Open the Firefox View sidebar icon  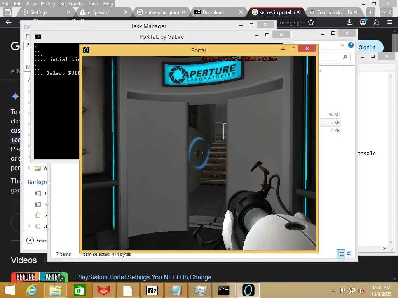(8, 12)
